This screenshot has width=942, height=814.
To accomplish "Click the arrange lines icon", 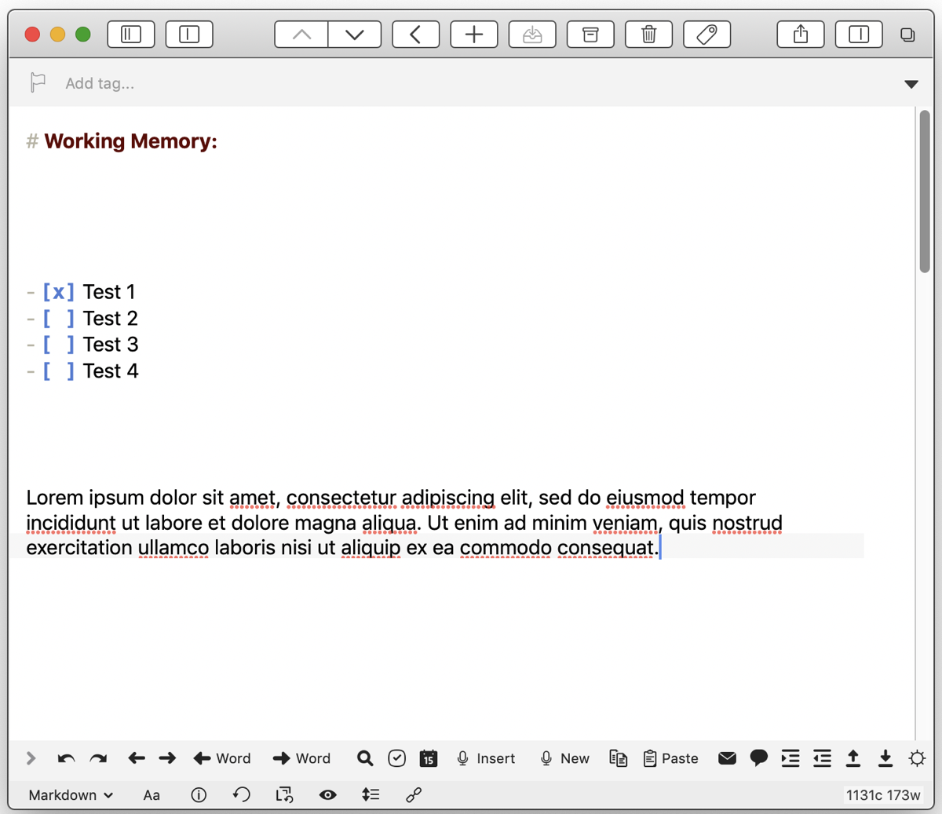I will coord(371,795).
